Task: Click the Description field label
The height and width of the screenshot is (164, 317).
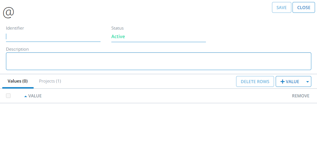Action: pos(17,49)
